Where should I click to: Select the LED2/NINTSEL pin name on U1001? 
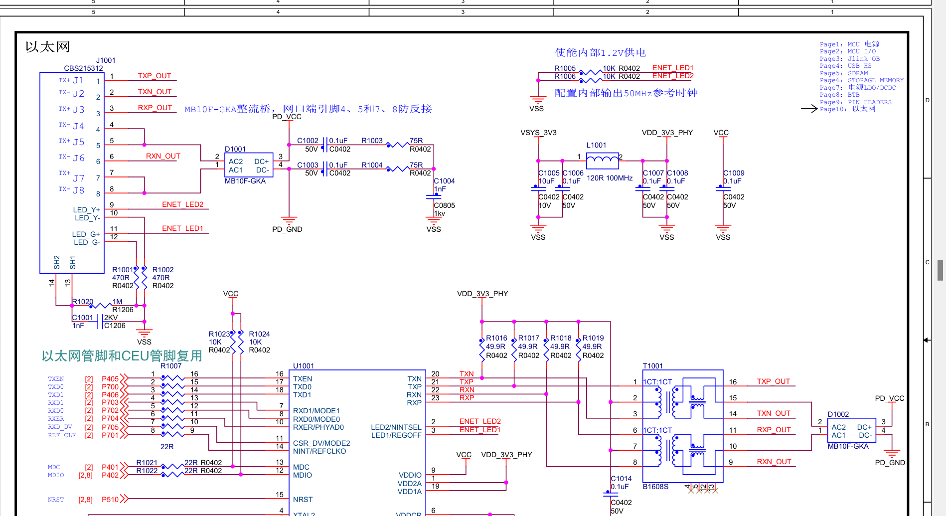396,427
